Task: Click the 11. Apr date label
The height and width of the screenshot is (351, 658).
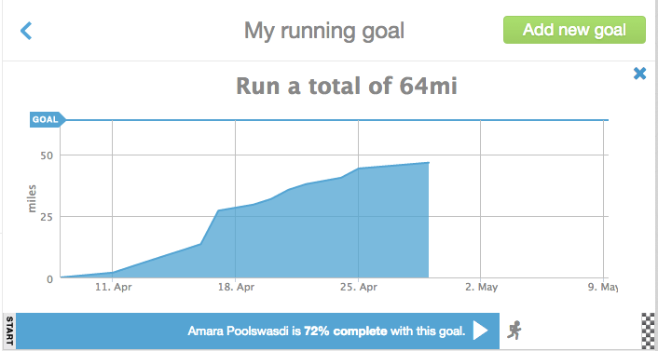Action: pos(113,288)
